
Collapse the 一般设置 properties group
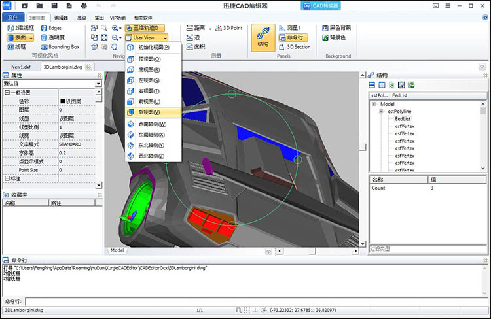tap(7, 93)
